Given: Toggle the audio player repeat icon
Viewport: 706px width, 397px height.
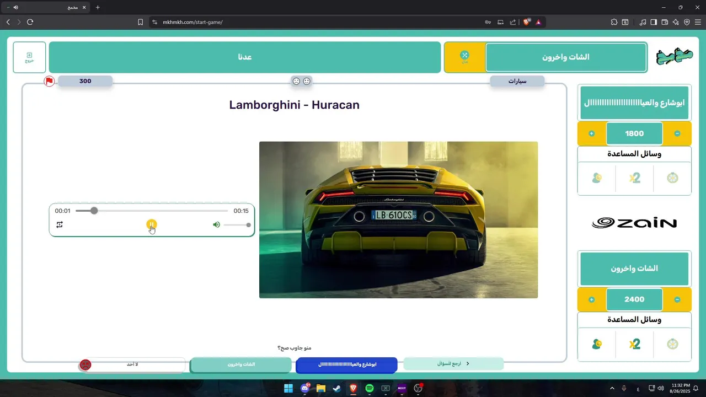Looking at the screenshot, I should [x=60, y=225].
